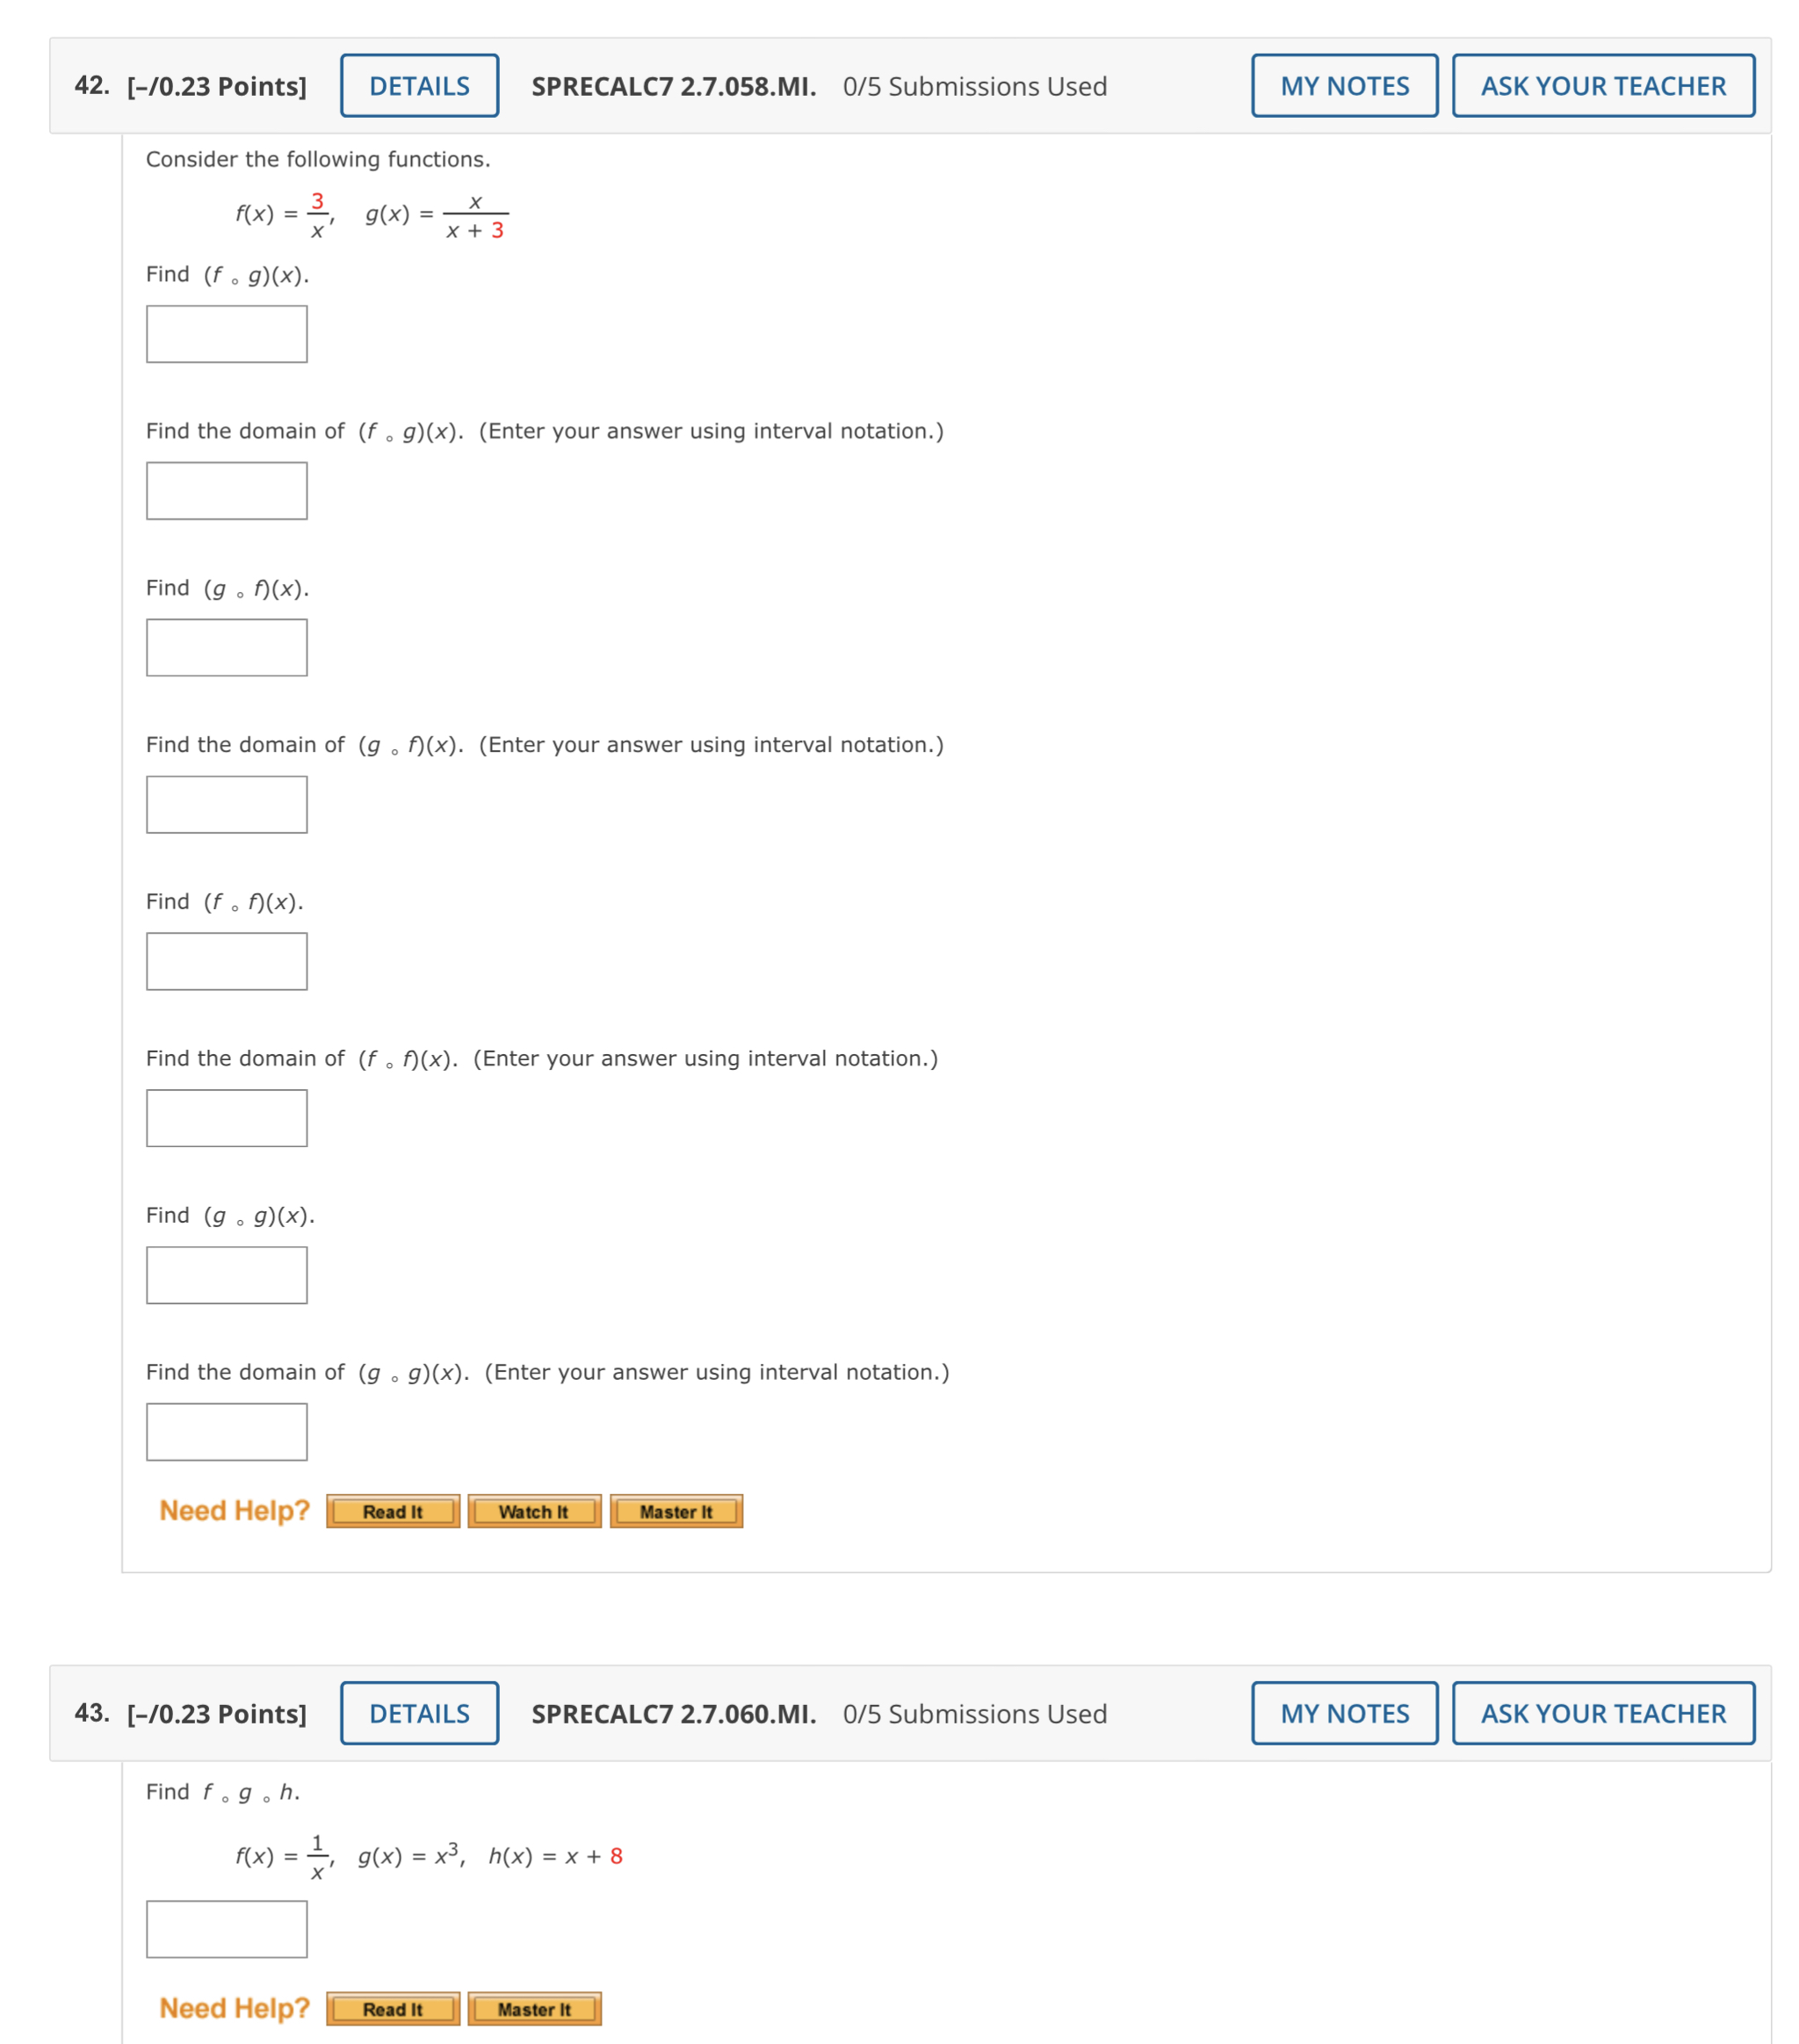
Task: Click Master It under question 43
Action: click(x=535, y=2009)
